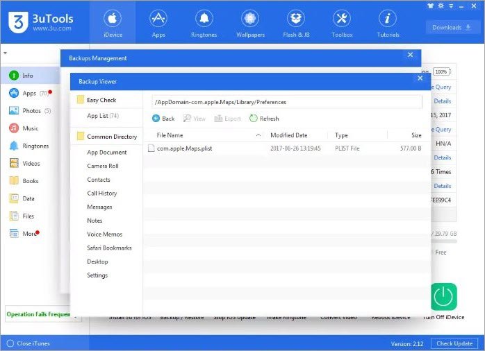Image resolution: width=485 pixels, height=351 pixels.
Task: Open the title bar dropdown menu icon
Action: pyautogui.click(x=451, y=6)
